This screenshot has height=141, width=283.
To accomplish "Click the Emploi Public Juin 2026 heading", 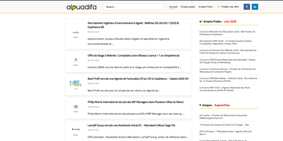I will [218, 21].
